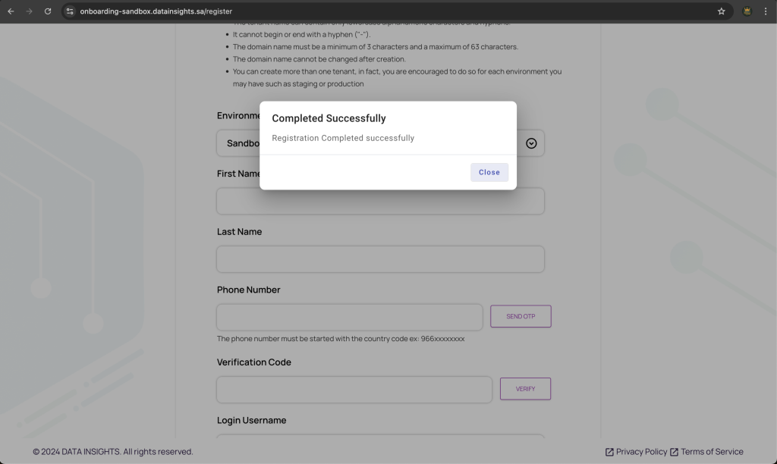The width and height of the screenshot is (777, 464).
Task: View site information in address bar
Action: (70, 11)
